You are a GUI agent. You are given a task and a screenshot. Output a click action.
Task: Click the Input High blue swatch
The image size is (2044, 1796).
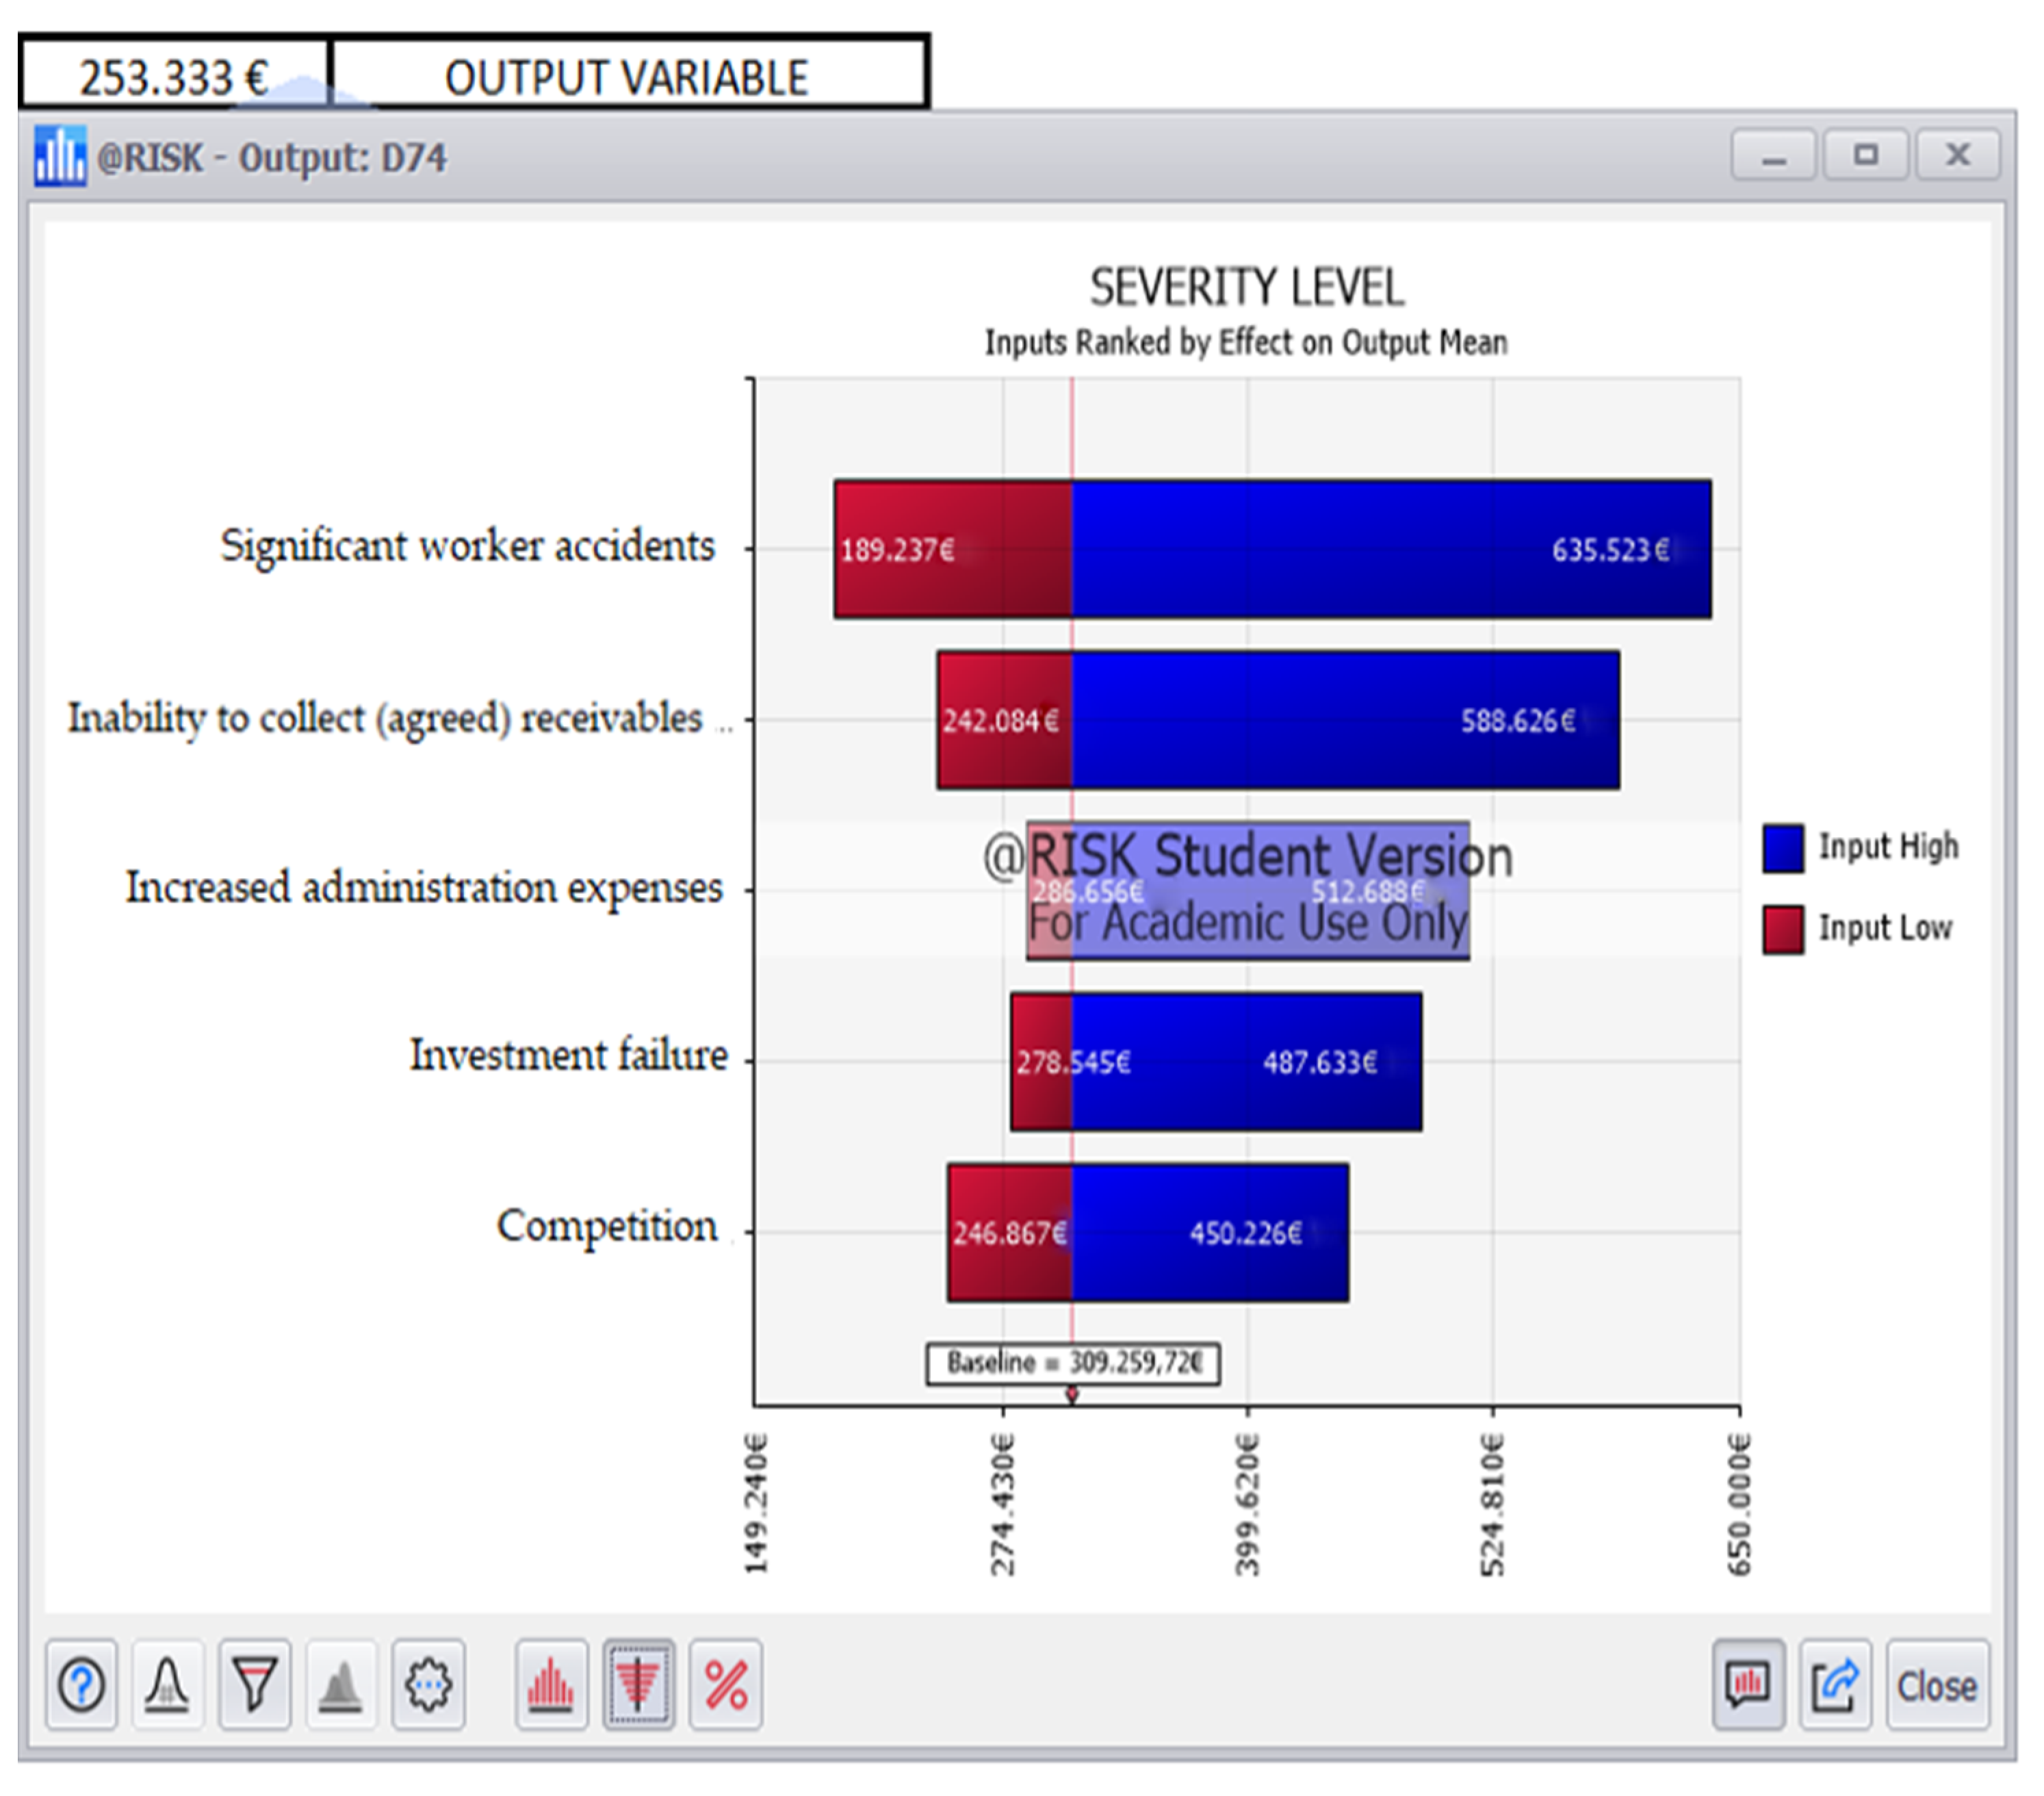(1783, 848)
